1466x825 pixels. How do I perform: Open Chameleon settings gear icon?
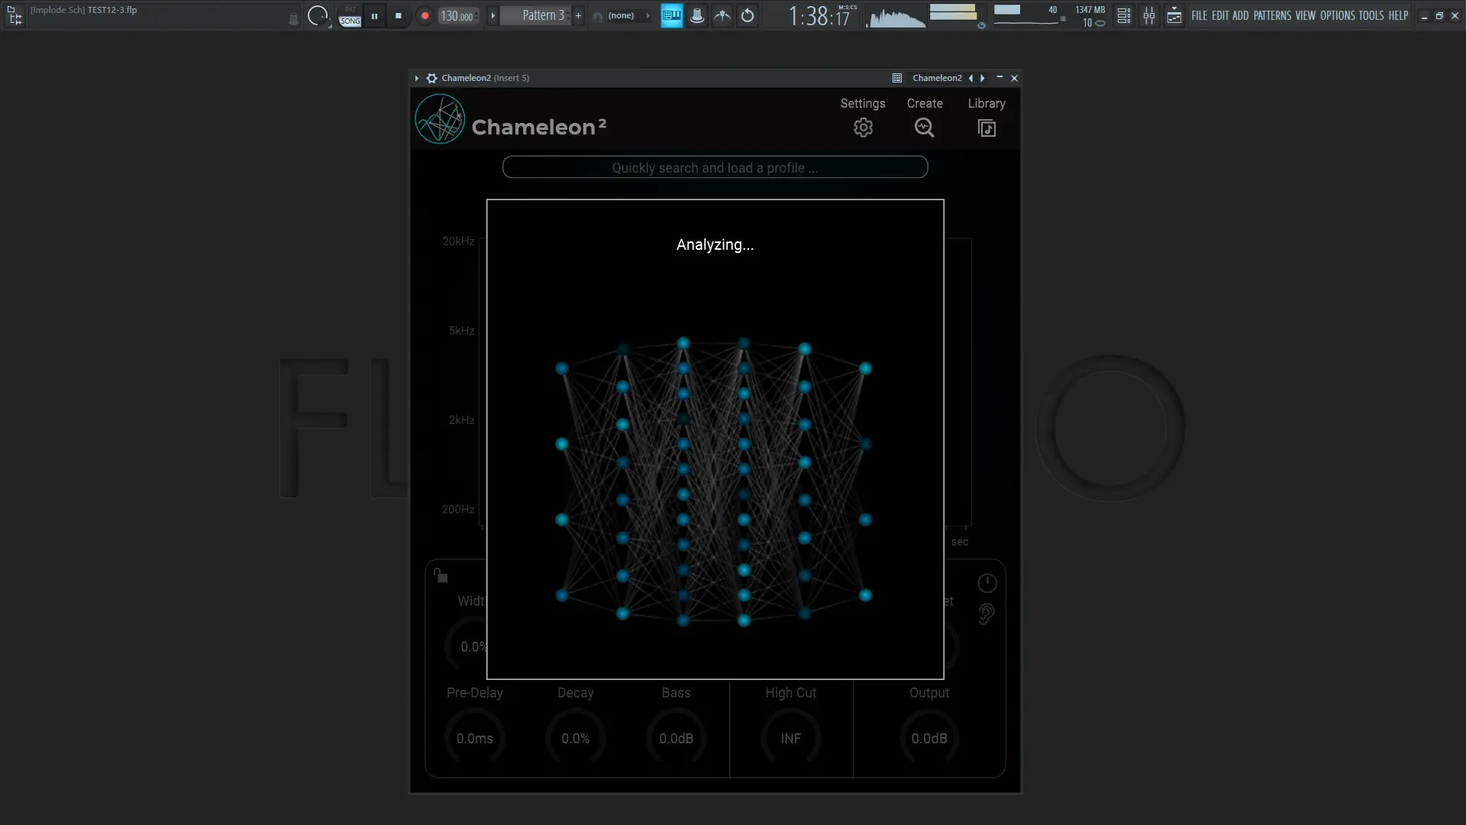(863, 128)
